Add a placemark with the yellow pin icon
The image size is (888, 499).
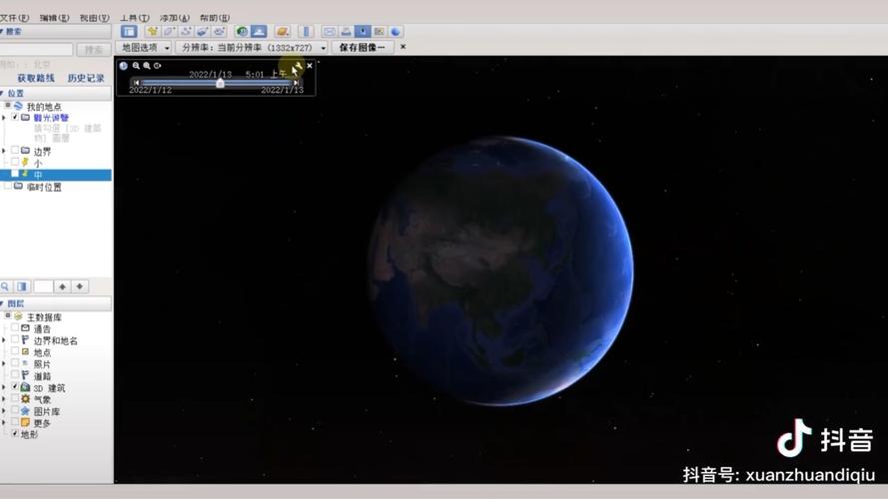152,32
